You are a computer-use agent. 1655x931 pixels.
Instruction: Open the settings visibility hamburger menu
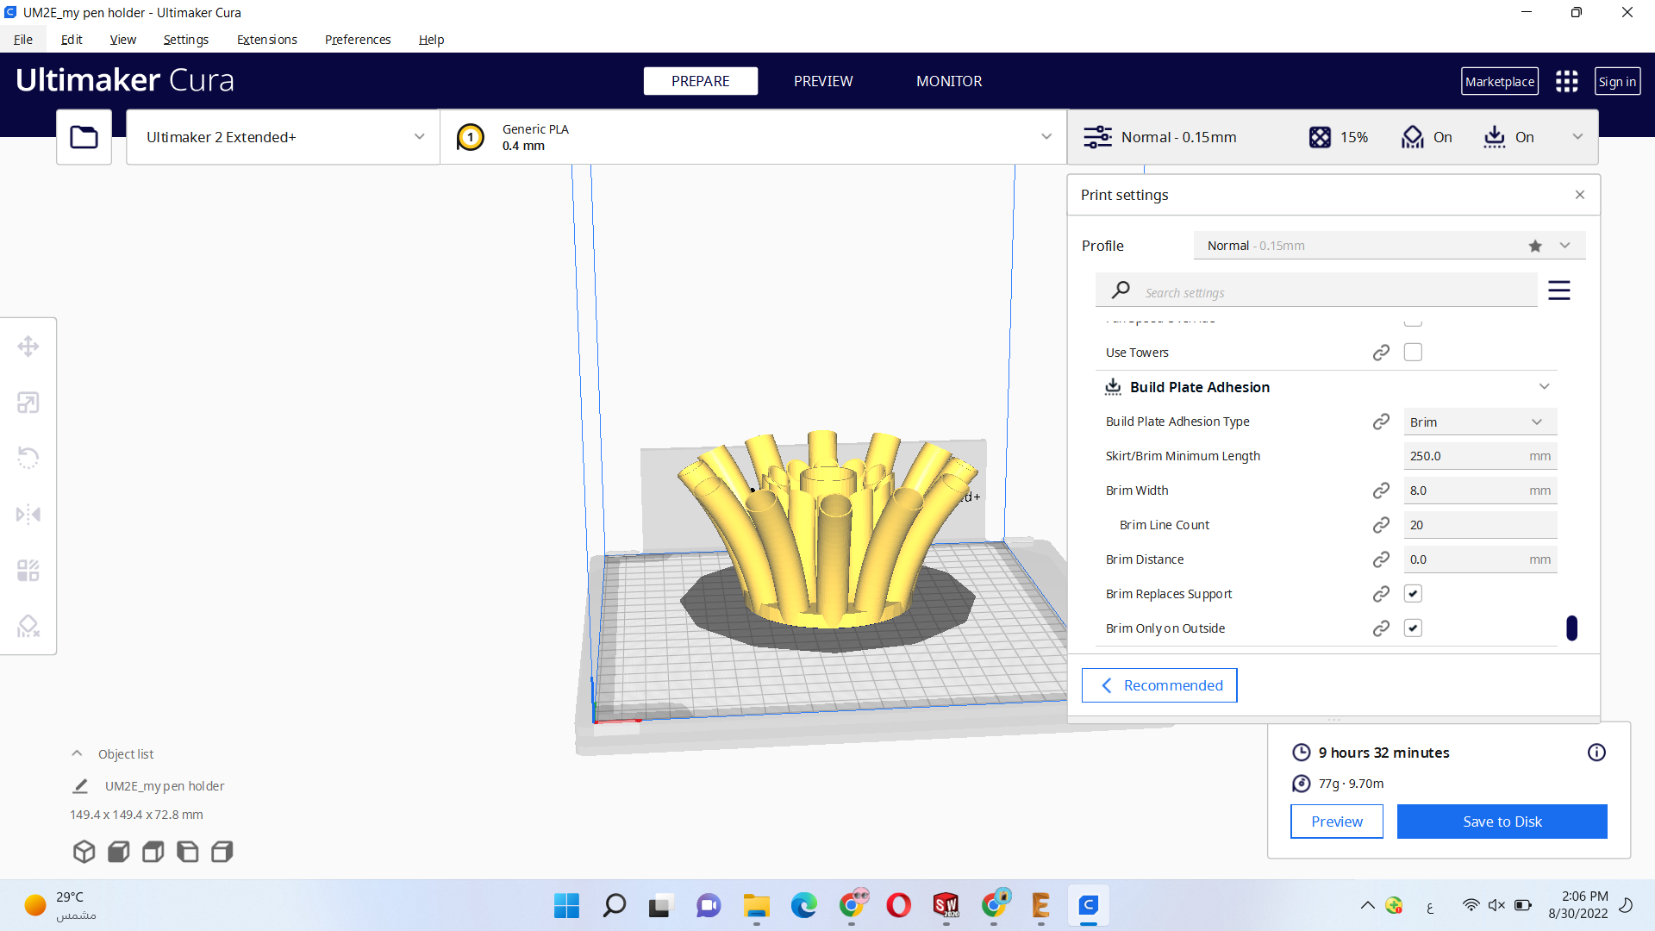click(1558, 291)
